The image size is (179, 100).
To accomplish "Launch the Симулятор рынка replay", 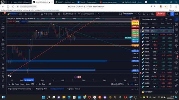I will click(86, 14).
